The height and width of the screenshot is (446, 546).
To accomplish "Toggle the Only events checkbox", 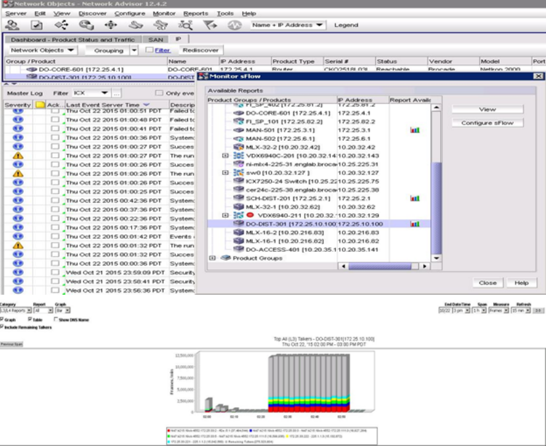I will [x=159, y=93].
